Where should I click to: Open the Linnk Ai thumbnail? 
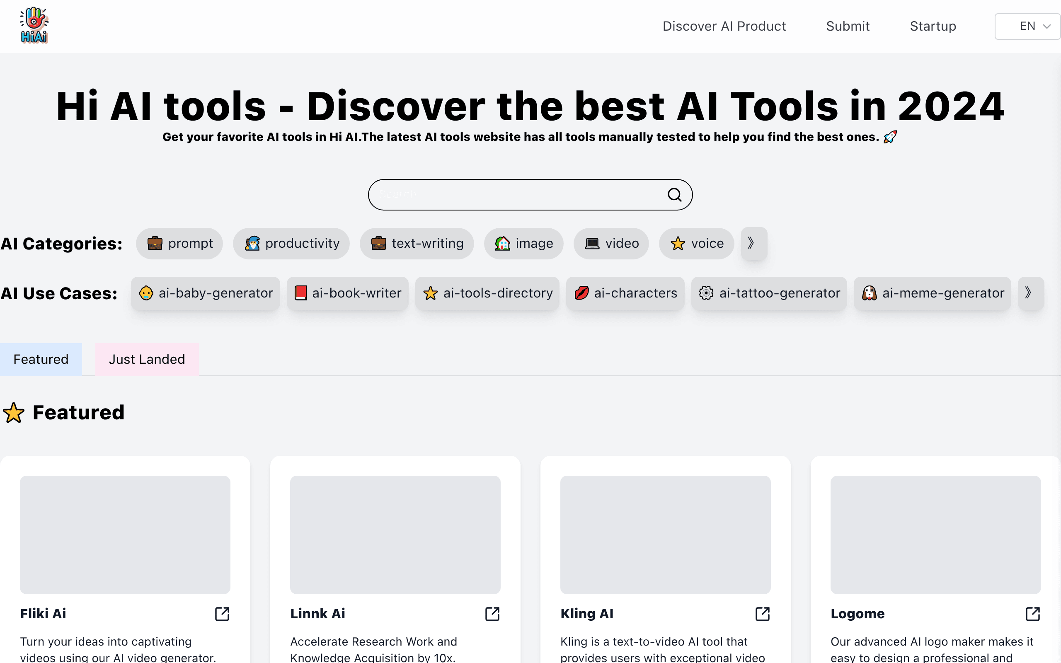click(x=395, y=535)
